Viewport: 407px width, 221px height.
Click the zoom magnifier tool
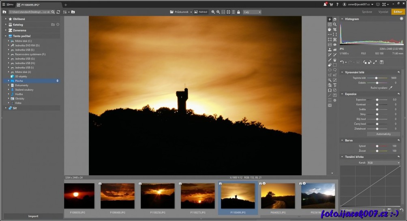335,24
